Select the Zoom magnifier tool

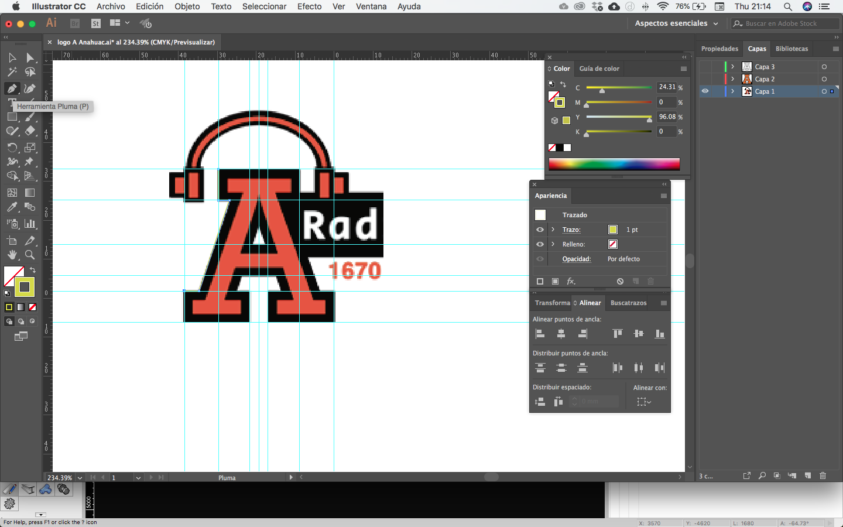30,255
